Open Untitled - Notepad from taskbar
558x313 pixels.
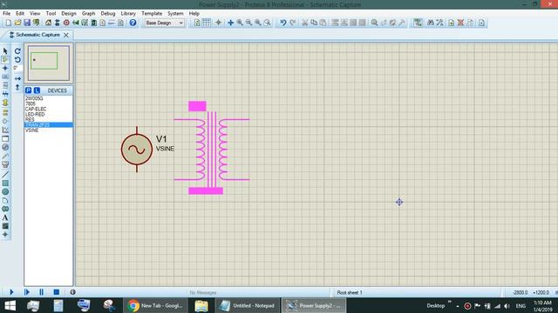click(x=248, y=305)
